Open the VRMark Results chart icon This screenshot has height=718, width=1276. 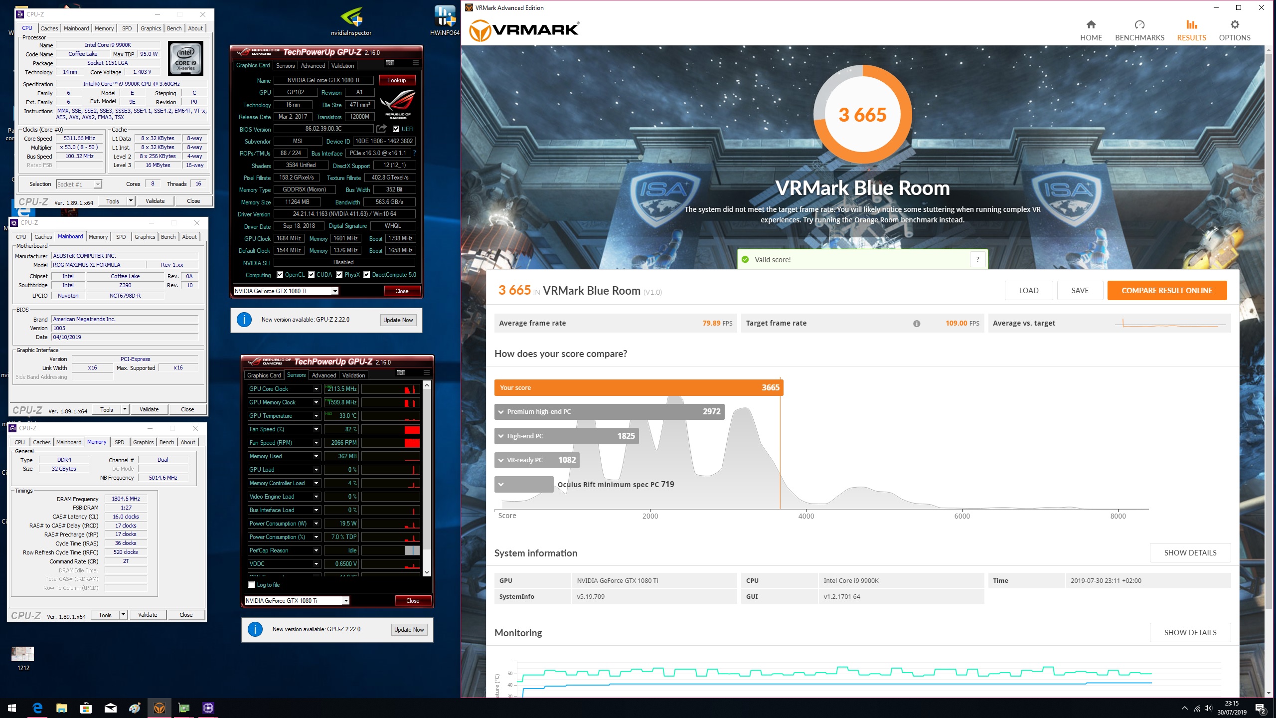pyautogui.click(x=1191, y=25)
